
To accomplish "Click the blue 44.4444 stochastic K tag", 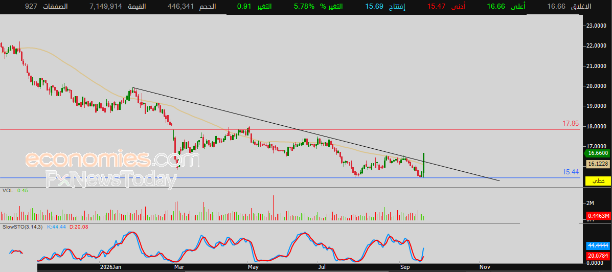I will coord(598,246).
